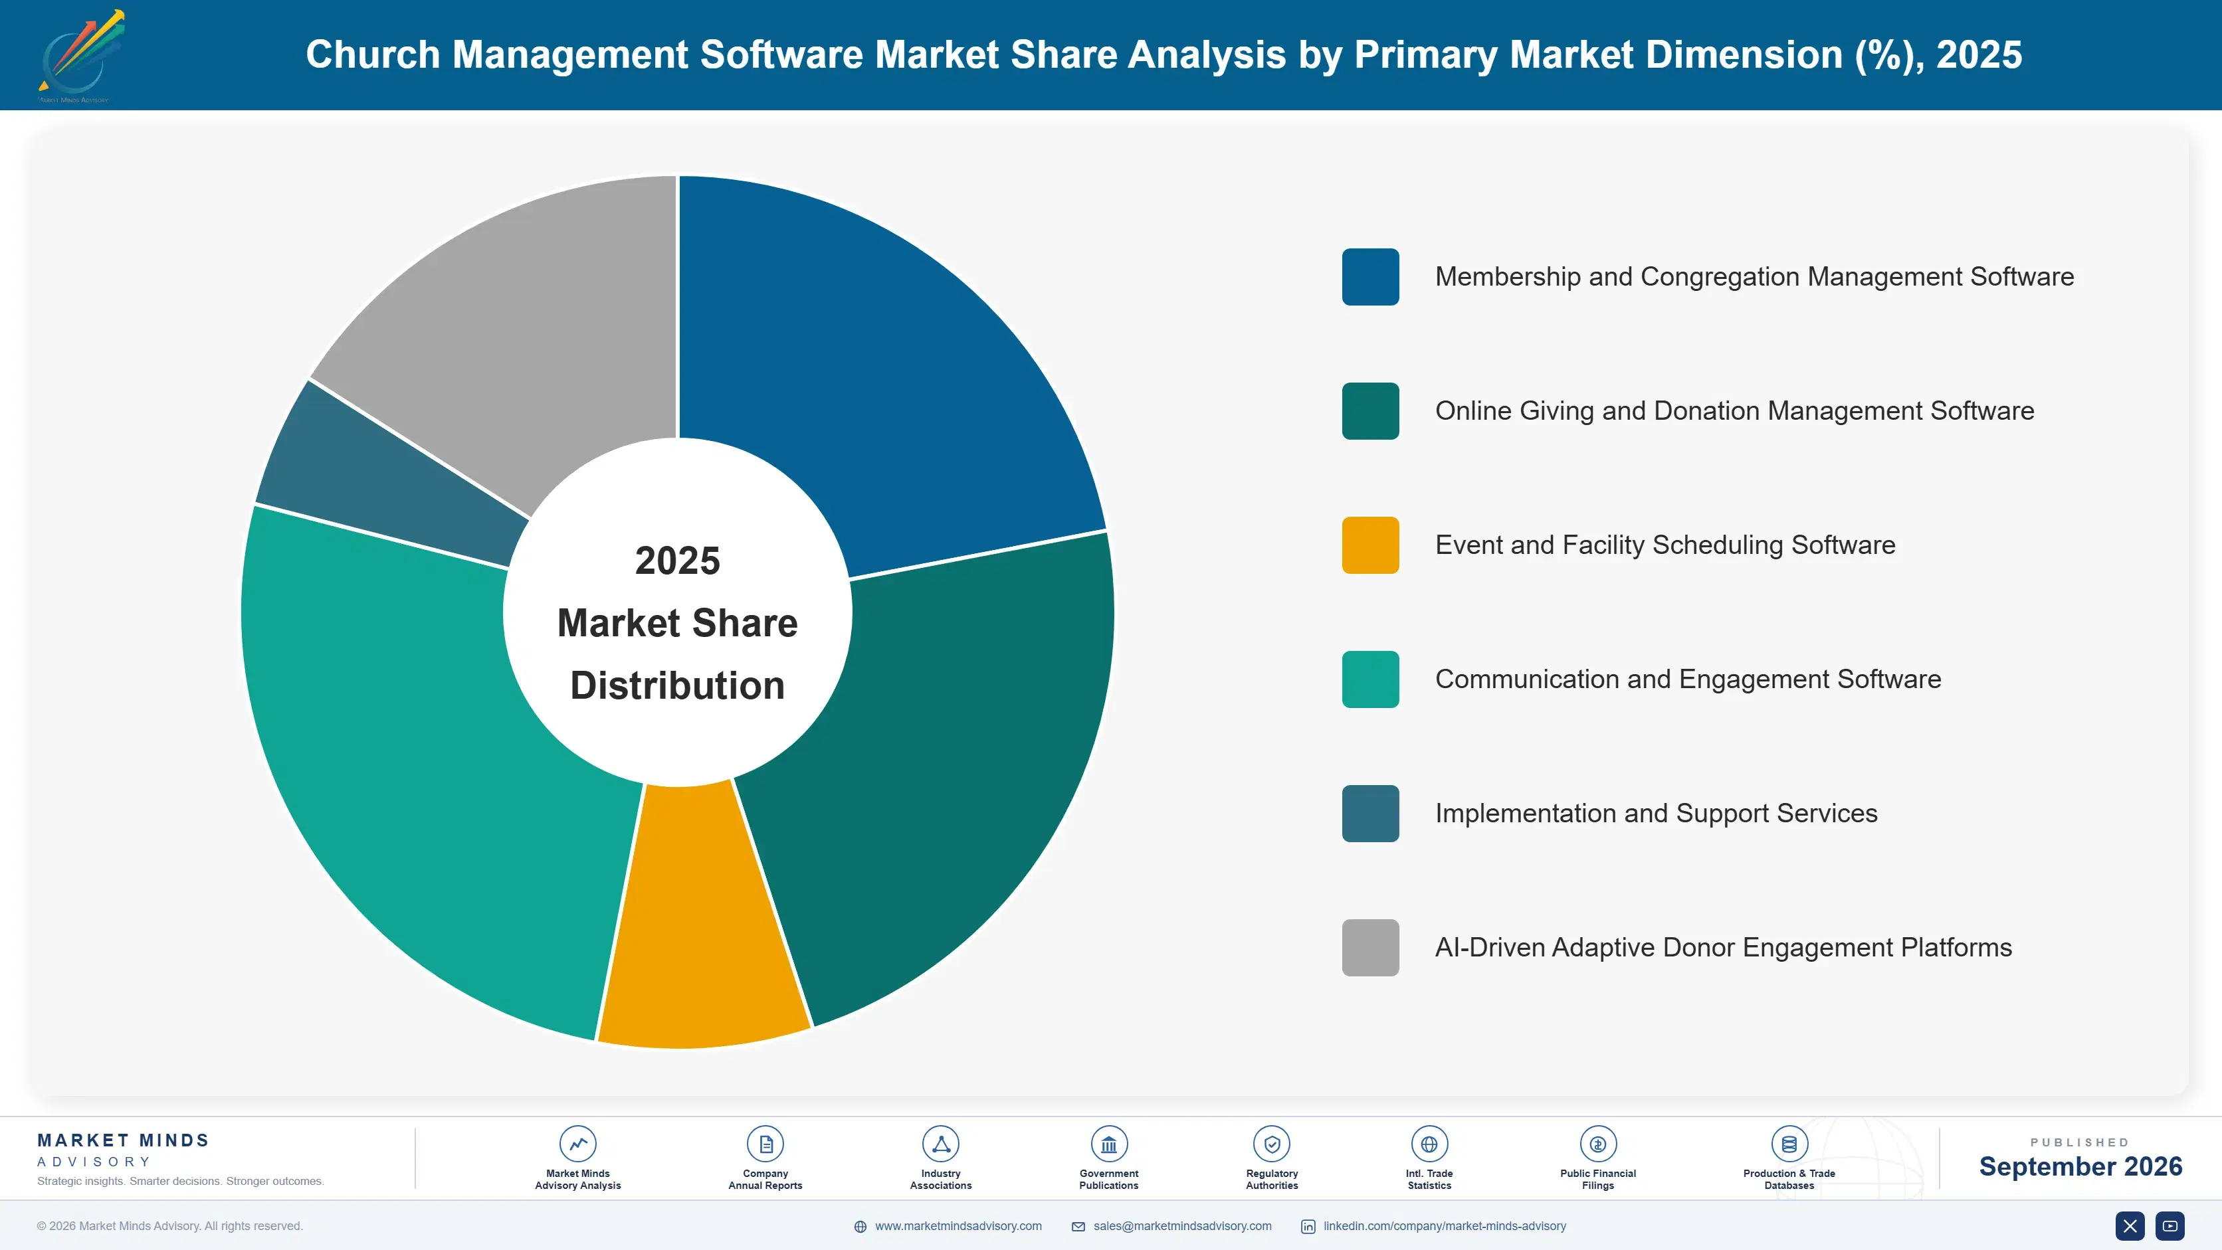This screenshot has height=1250, width=2222.
Task: Click the LinkedIn icon in footer
Action: click(1308, 1227)
